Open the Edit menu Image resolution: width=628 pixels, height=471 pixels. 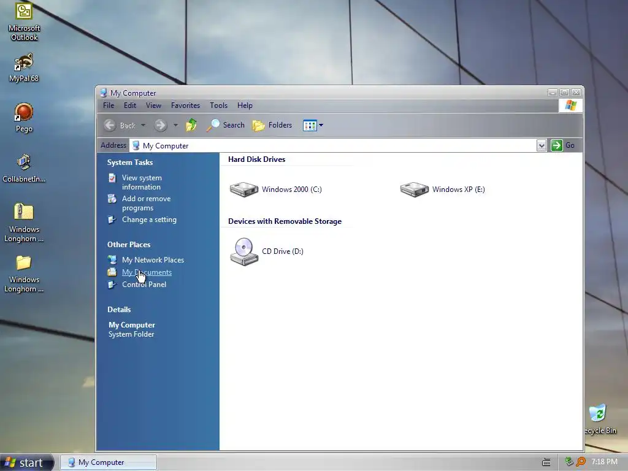click(x=130, y=105)
